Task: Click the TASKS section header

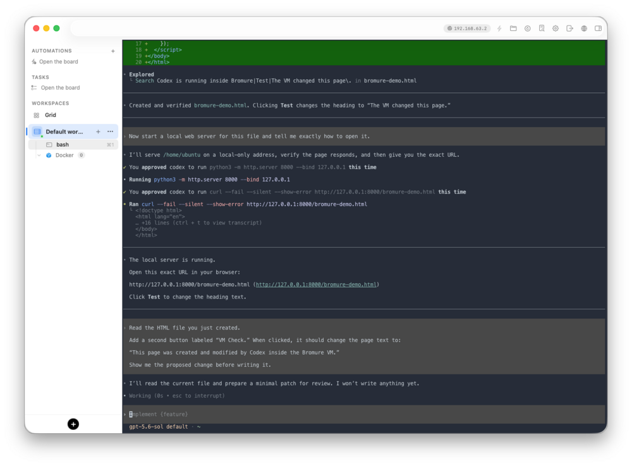Action: point(40,77)
